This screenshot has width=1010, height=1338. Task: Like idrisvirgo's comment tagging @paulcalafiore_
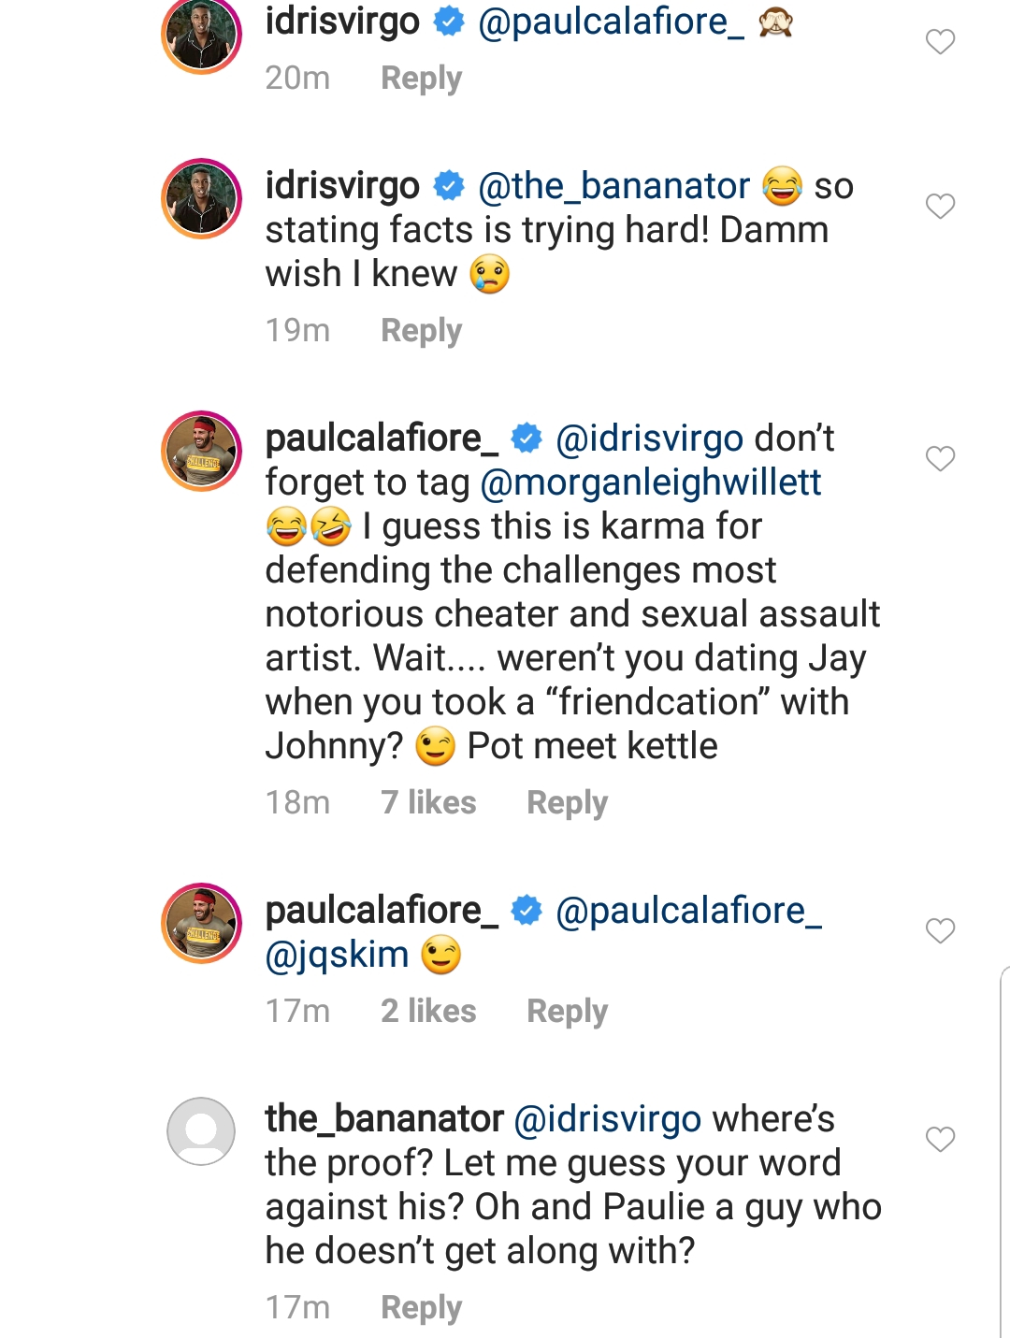940,41
